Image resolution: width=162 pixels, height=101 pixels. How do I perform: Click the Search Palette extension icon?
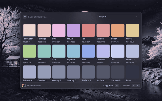[x=24, y=86]
